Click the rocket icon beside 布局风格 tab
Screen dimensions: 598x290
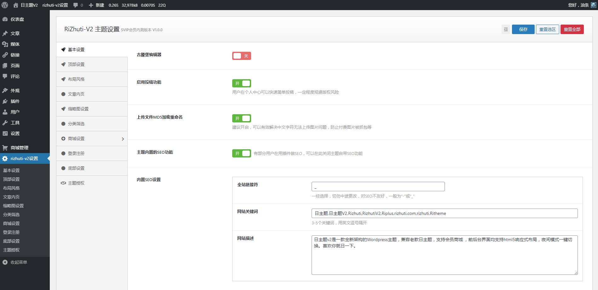(63, 79)
